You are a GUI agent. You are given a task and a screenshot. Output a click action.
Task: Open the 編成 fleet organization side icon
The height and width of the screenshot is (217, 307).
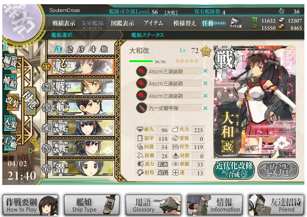(x=10, y=62)
